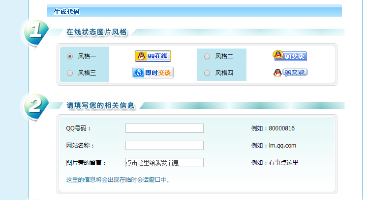Click the step 1 number icon
Image resolution: width=367 pixels, height=200 pixels.
tap(34, 33)
